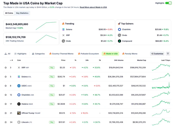The width and height of the screenshot is (177, 126).
Task: Click the Buy button for USDC
Action: 52,86
